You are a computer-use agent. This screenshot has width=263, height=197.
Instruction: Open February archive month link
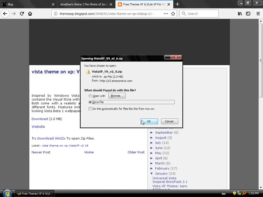point(162,168)
